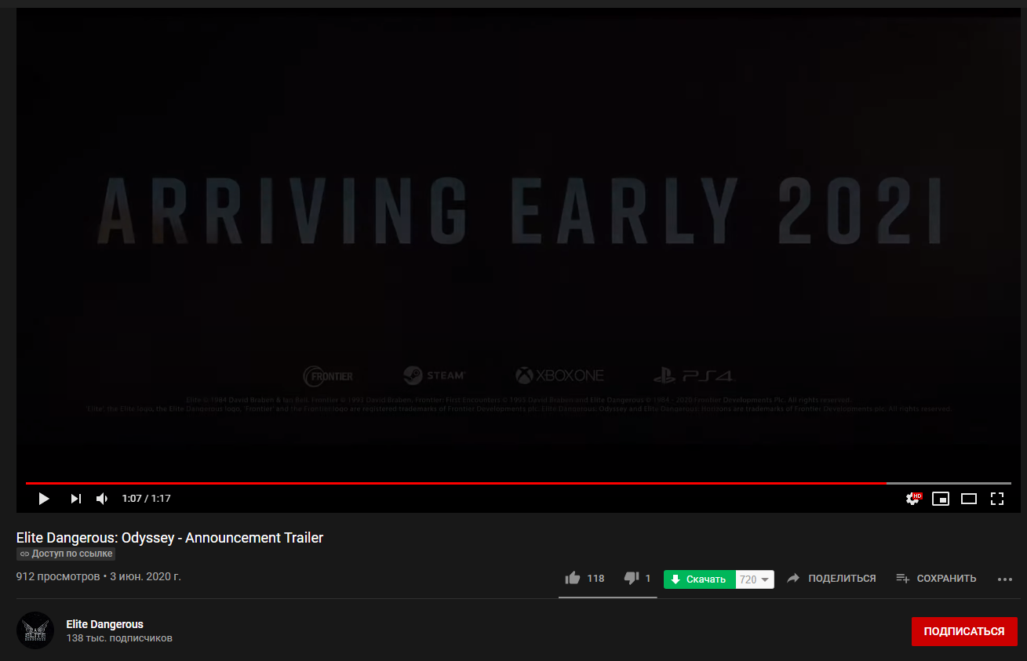Enable miniplayer mode
This screenshot has height=661, width=1027.
tap(941, 499)
